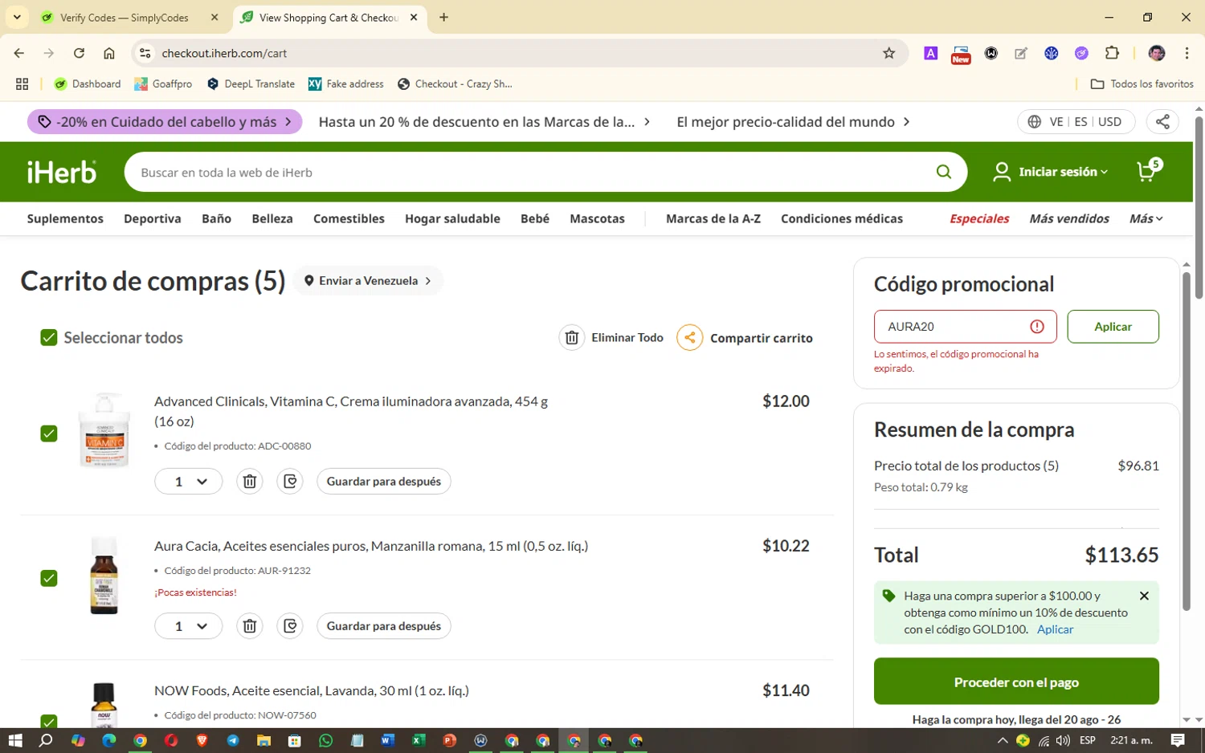Click Más vendidos link

1069,218
